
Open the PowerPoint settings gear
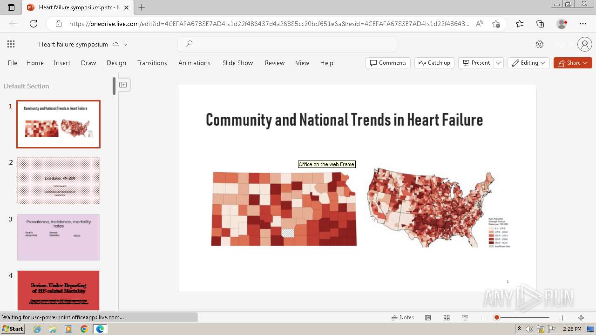(540, 44)
